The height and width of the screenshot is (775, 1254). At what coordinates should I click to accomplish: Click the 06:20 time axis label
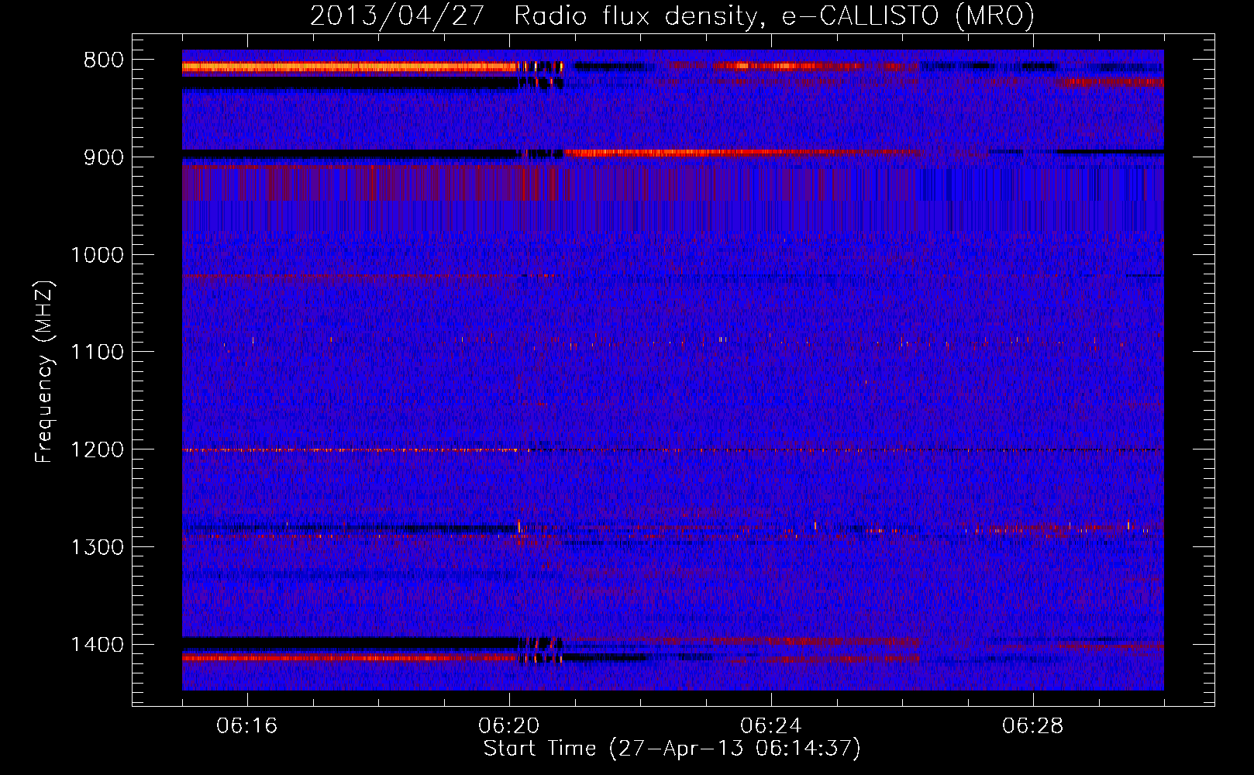tap(509, 726)
